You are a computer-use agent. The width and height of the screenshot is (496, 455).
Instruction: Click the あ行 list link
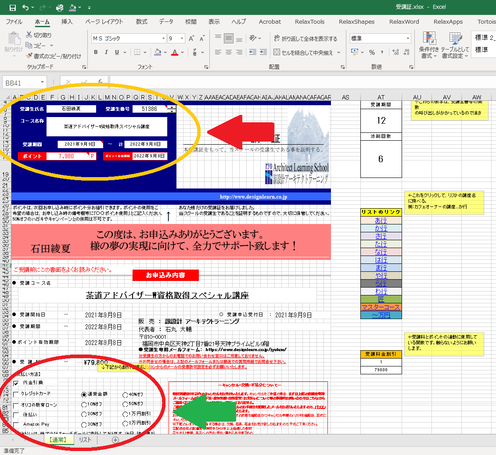[381, 220]
